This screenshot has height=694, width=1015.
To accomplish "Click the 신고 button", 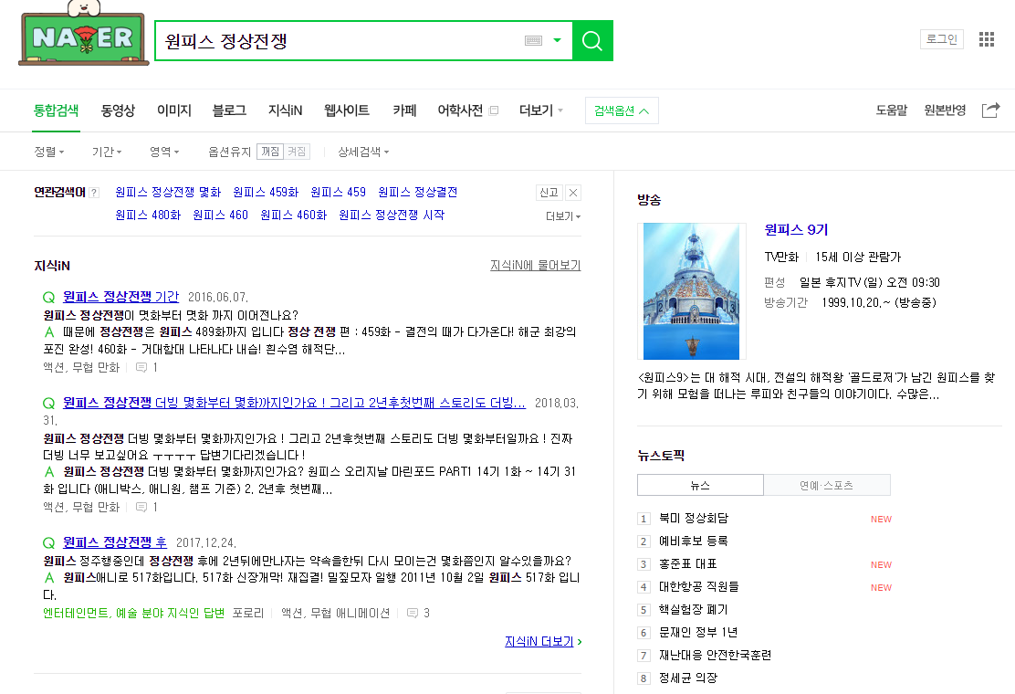I will [x=549, y=193].
